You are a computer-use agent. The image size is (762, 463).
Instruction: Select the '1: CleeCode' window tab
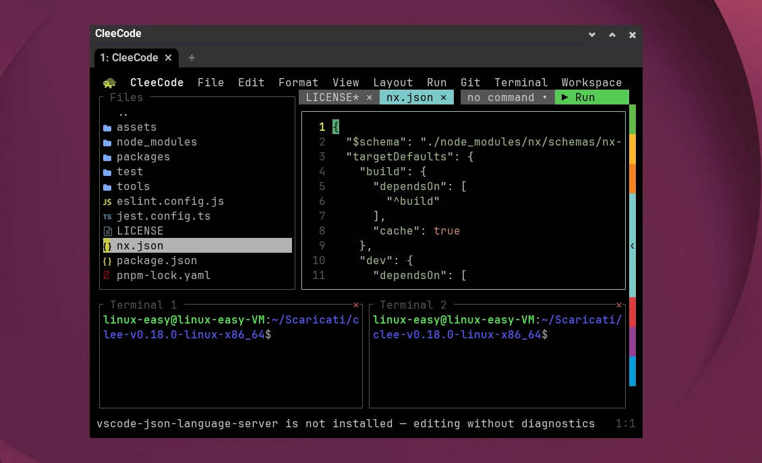(129, 58)
